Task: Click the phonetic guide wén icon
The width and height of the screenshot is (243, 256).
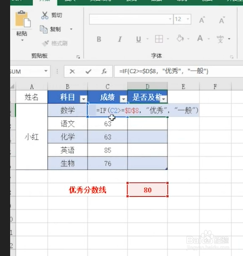Action: coord(220,39)
